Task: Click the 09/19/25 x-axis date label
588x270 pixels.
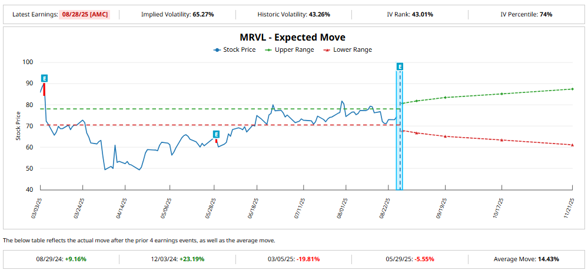Action: coord(441,207)
